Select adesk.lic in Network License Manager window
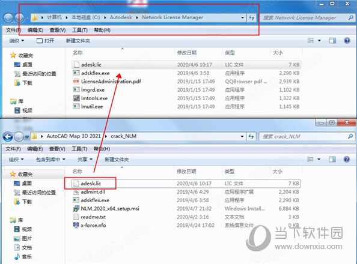 [186, 65]
